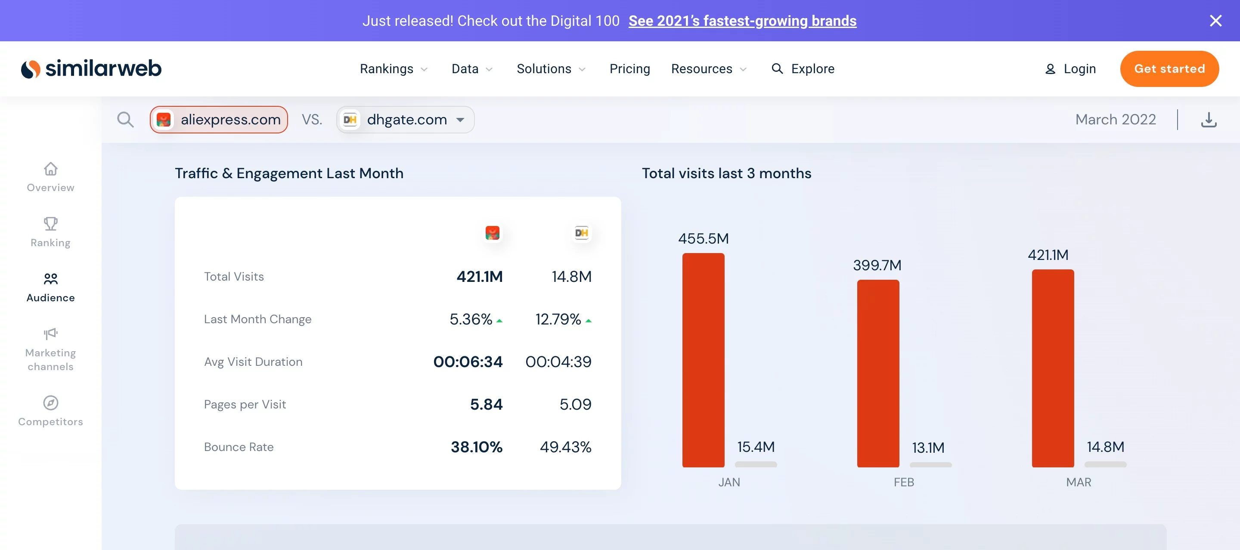The image size is (1240, 550).
Task: Click the search magnifier beside aliexpress.com
Action: [x=125, y=119]
